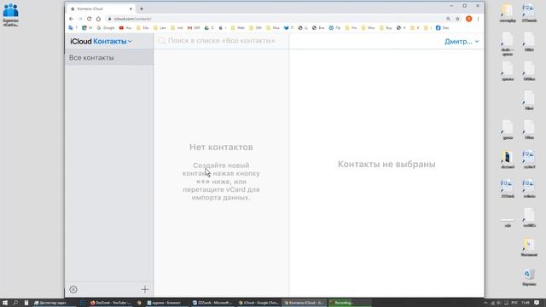Select the Контакты iCloud browser tab
Image resolution: width=546 pixels, height=307 pixels.
pyautogui.click(x=101, y=9)
